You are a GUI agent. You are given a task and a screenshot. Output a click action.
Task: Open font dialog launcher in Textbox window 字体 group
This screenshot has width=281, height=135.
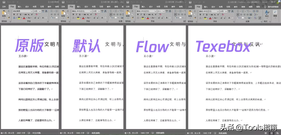click(234, 22)
